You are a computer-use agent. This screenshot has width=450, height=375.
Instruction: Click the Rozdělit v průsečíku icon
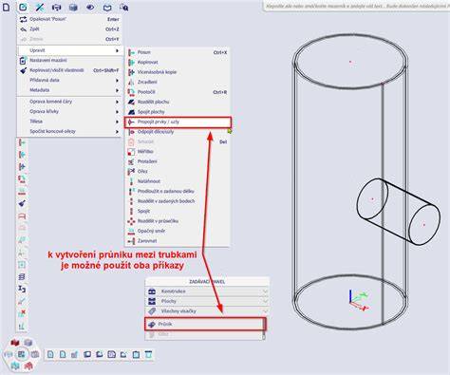131,221
